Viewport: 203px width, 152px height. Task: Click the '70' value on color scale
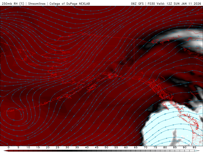[145, 147]
